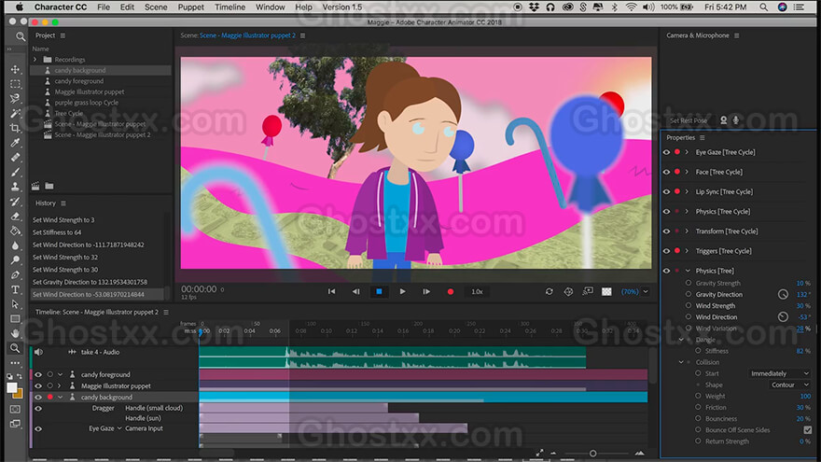
Task: Click the refresh scene icon
Action: pos(549,291)
